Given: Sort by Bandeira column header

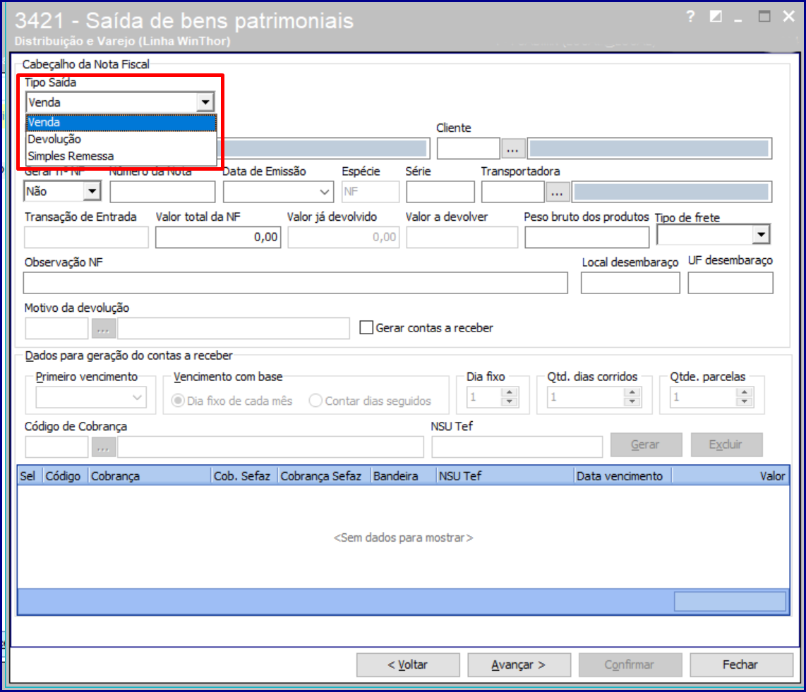Looking at the screenshot, I should [404, 476].
